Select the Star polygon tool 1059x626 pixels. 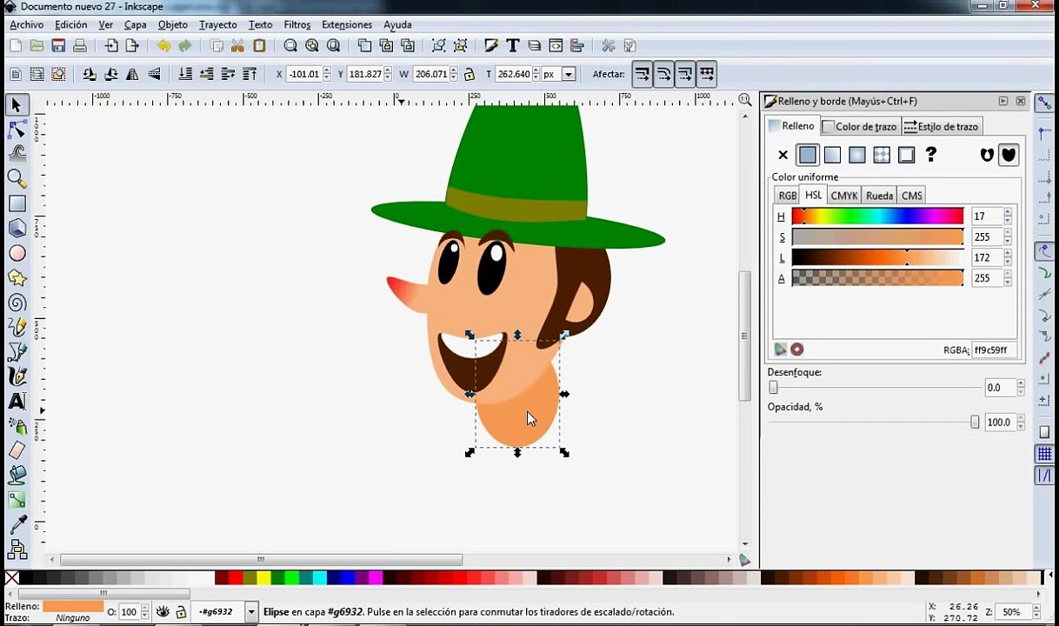17,277
